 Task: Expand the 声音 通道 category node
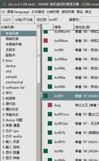click(x=4, y=125)
